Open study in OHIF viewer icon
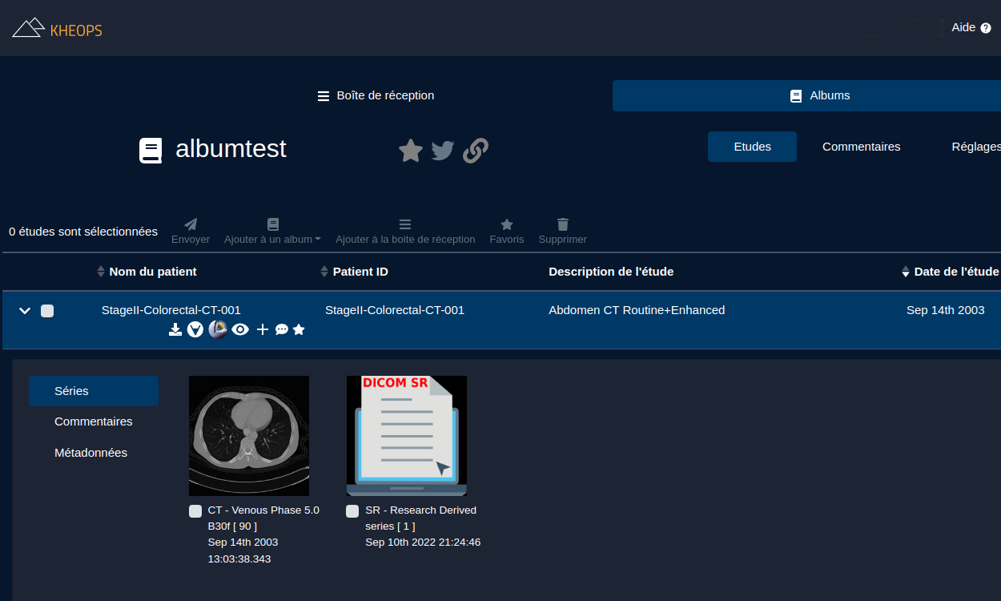This screenshot has height=601, width=1001. [195, 329]
